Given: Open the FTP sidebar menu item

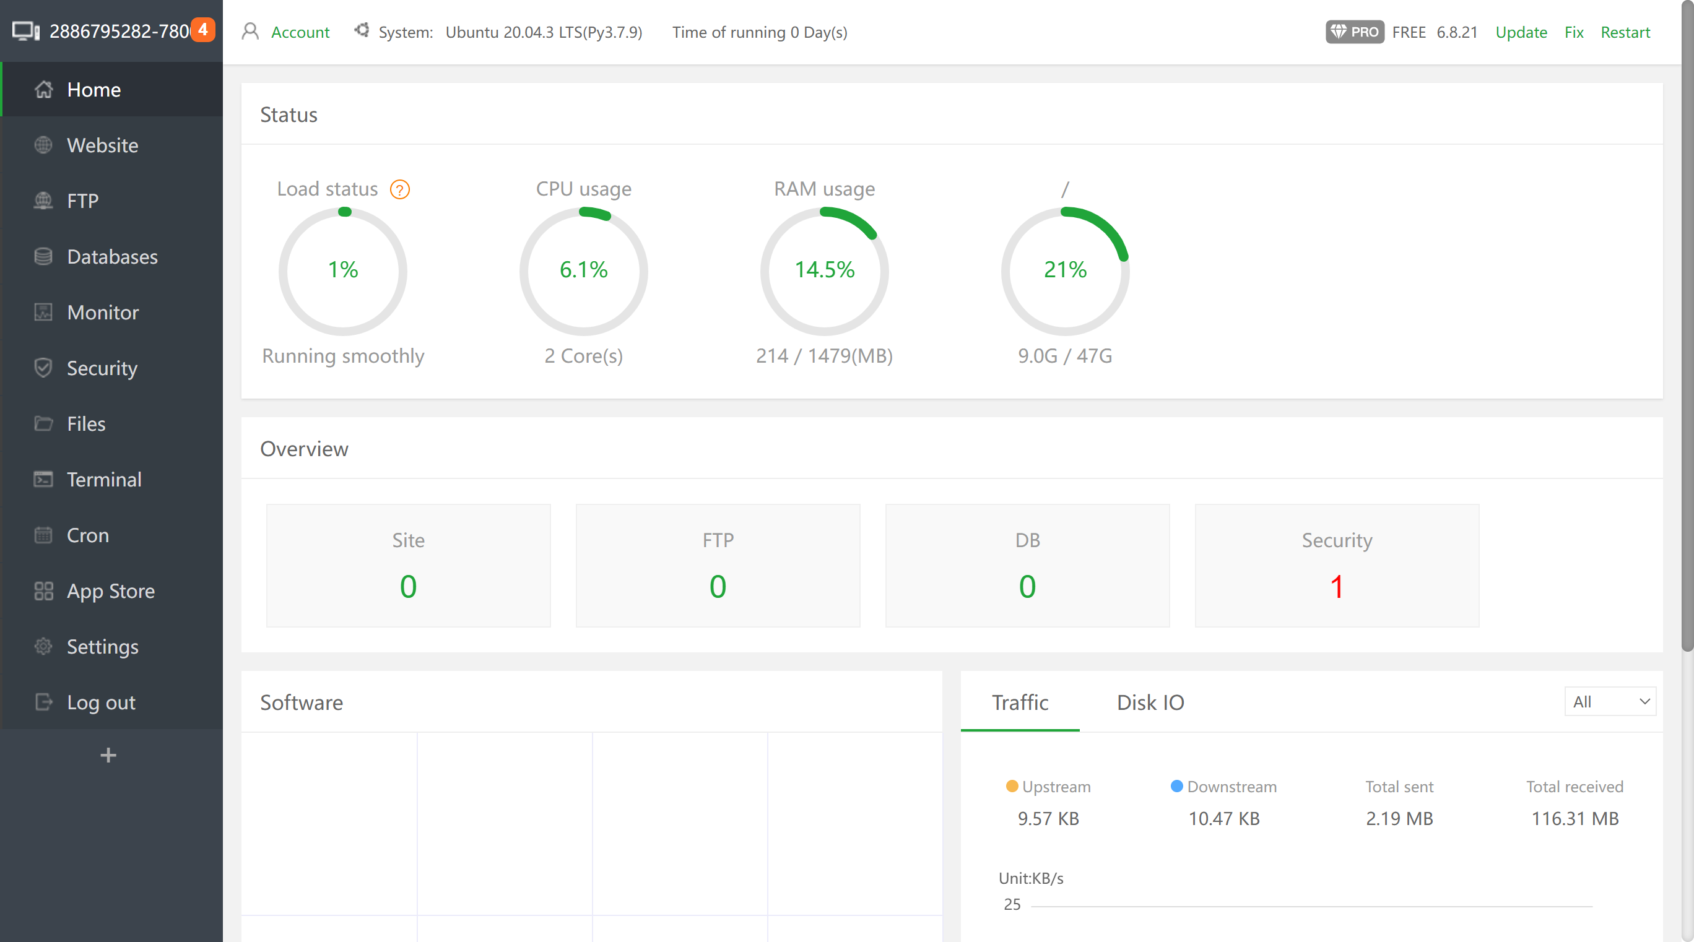Looking at the screenshot, I should tap(112, 201).
